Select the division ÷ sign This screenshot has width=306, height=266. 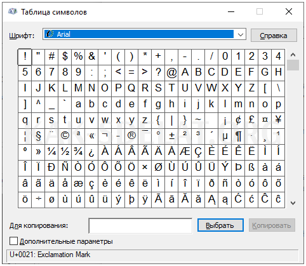38,199
